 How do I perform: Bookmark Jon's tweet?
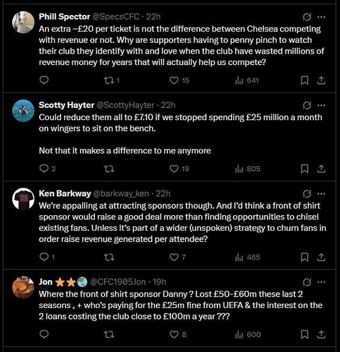[304, 335]
